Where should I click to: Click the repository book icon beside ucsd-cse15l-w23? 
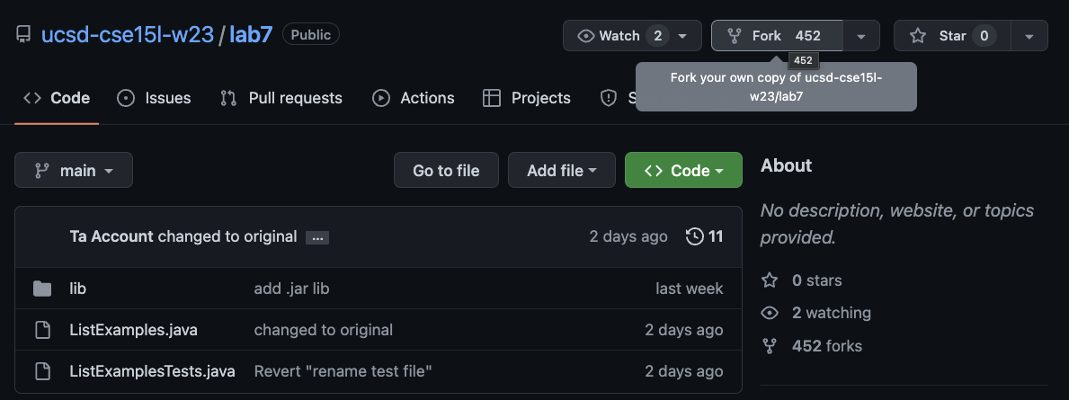tap(23, 34)
